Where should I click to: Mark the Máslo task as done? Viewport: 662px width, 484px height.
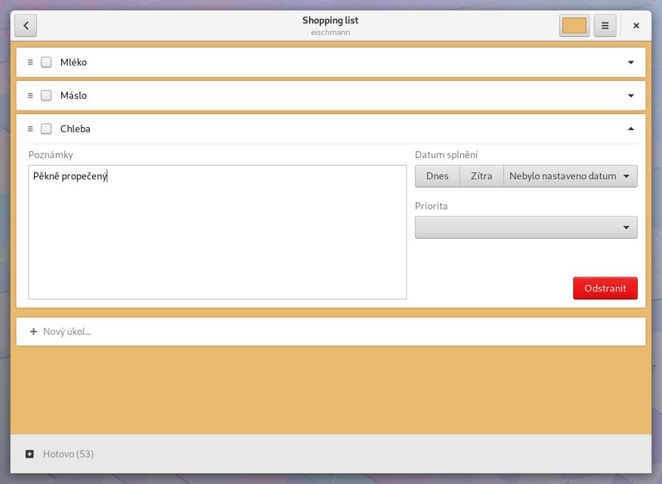(x=46, y=95)
